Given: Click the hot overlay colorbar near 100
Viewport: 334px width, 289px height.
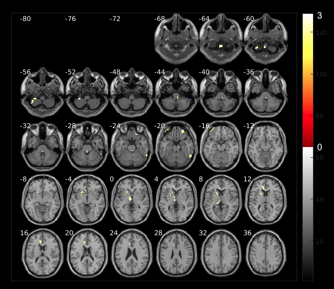Looking at the screenshot, I should pyautogui.click(x=308, y=74).
